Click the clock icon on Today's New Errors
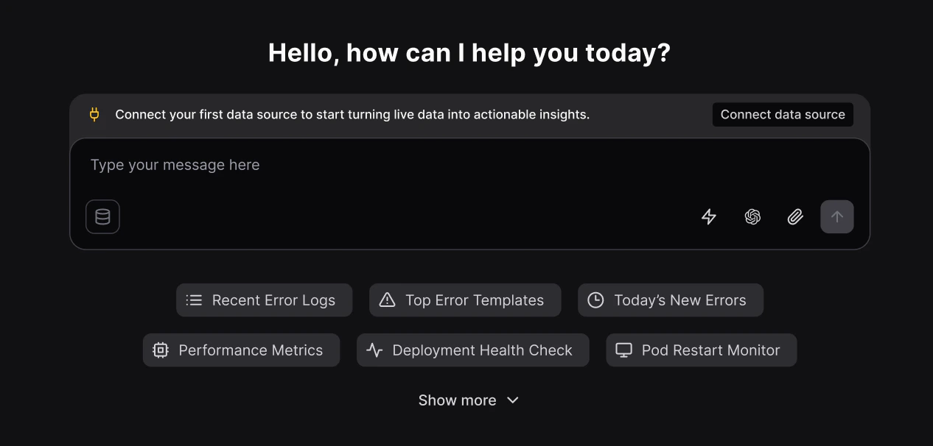 (x=595, y=300)
